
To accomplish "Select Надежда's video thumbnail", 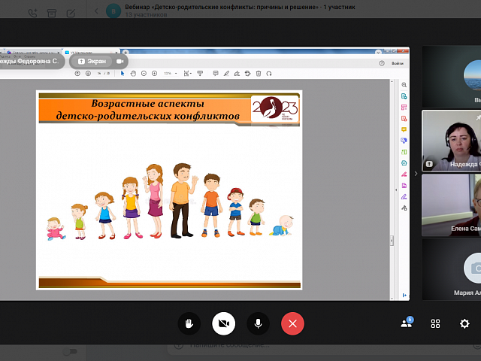I will point(451,141).
